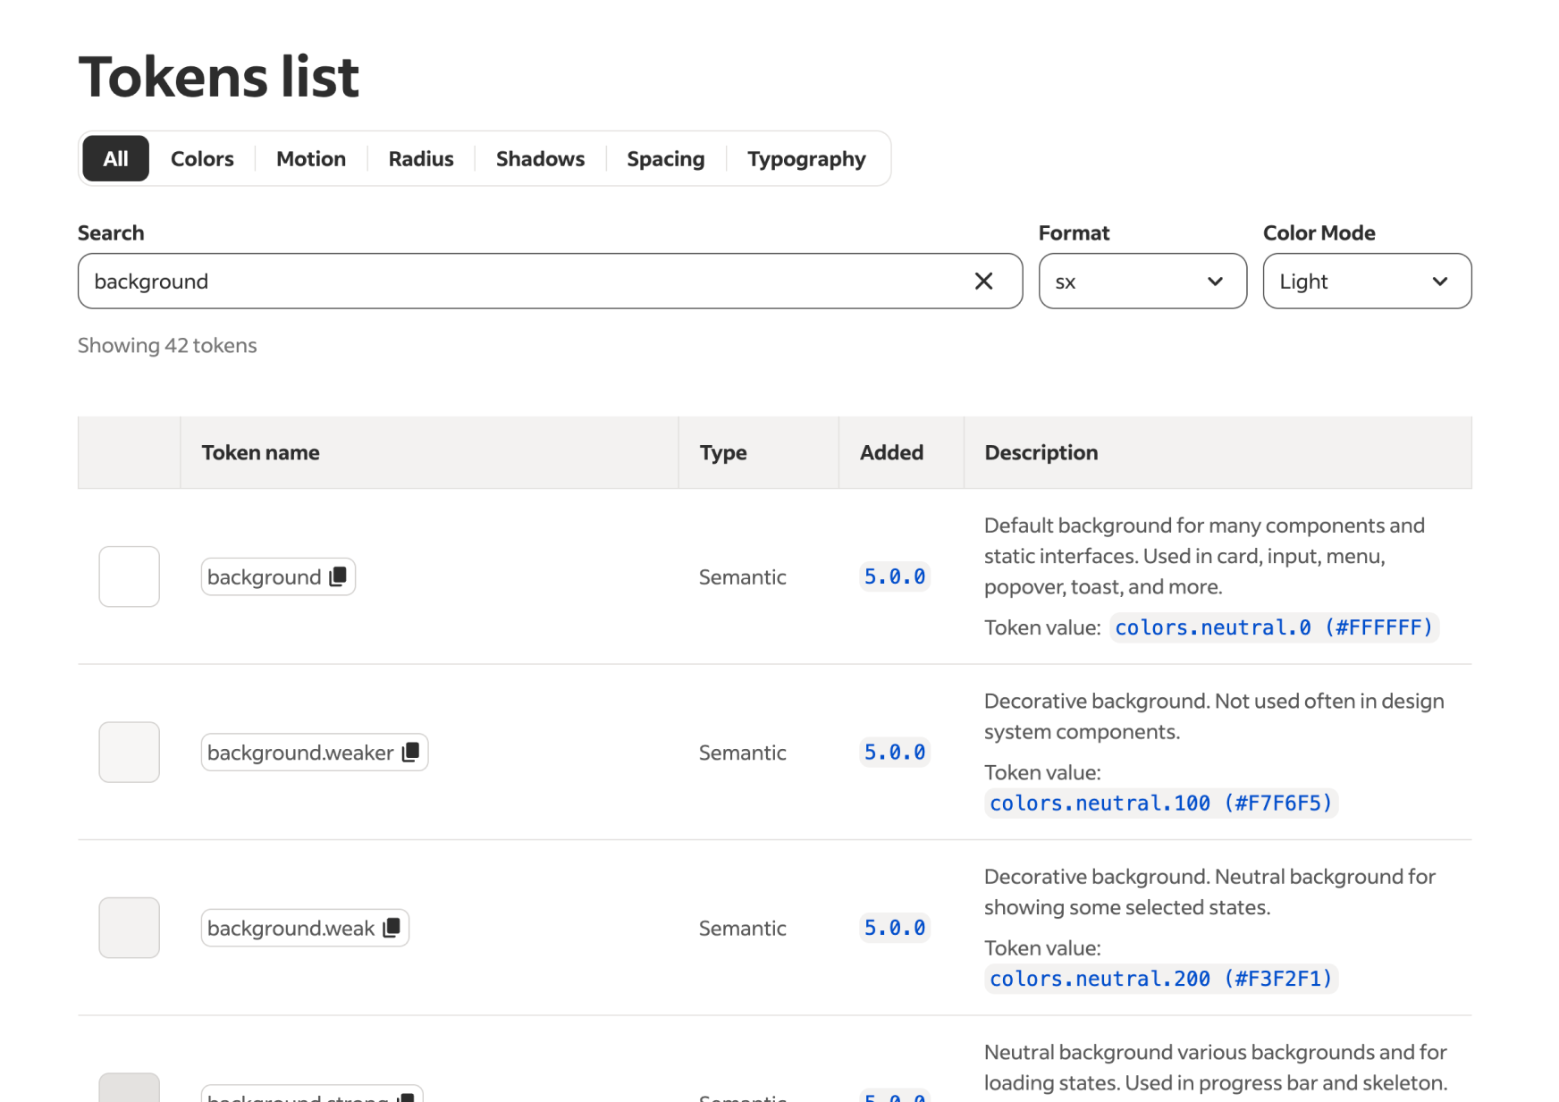Image resolution: width=1559 pixels, height=1102 pixels.
Task: Click the colors.neutral.100 (#F7F6F5) token value
Action: [1161, 803]
